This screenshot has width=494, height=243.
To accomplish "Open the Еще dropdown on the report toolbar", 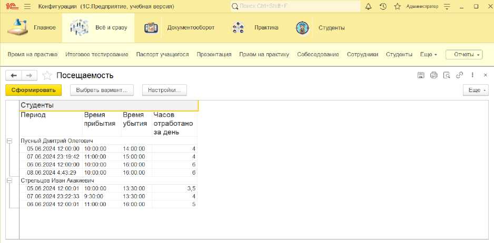I will click(476, 90).
